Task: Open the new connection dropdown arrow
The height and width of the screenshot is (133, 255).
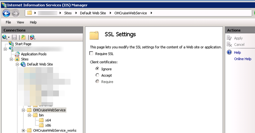Action: tap(9, 38)
